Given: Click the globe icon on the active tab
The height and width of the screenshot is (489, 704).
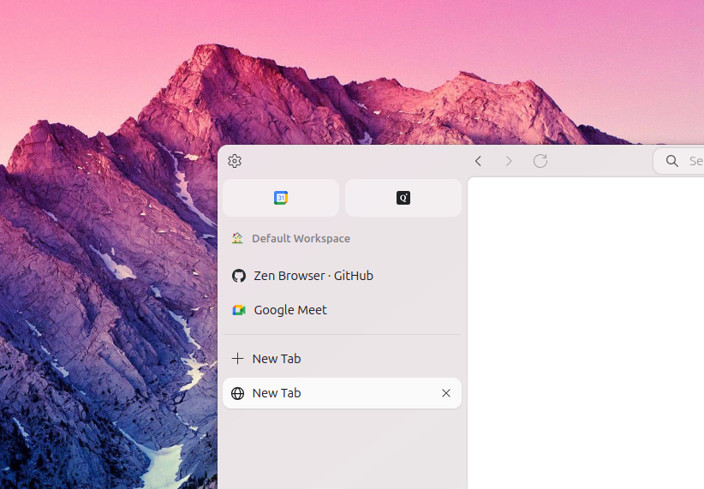Looking at the screenshot, I should tap(237, 393).
